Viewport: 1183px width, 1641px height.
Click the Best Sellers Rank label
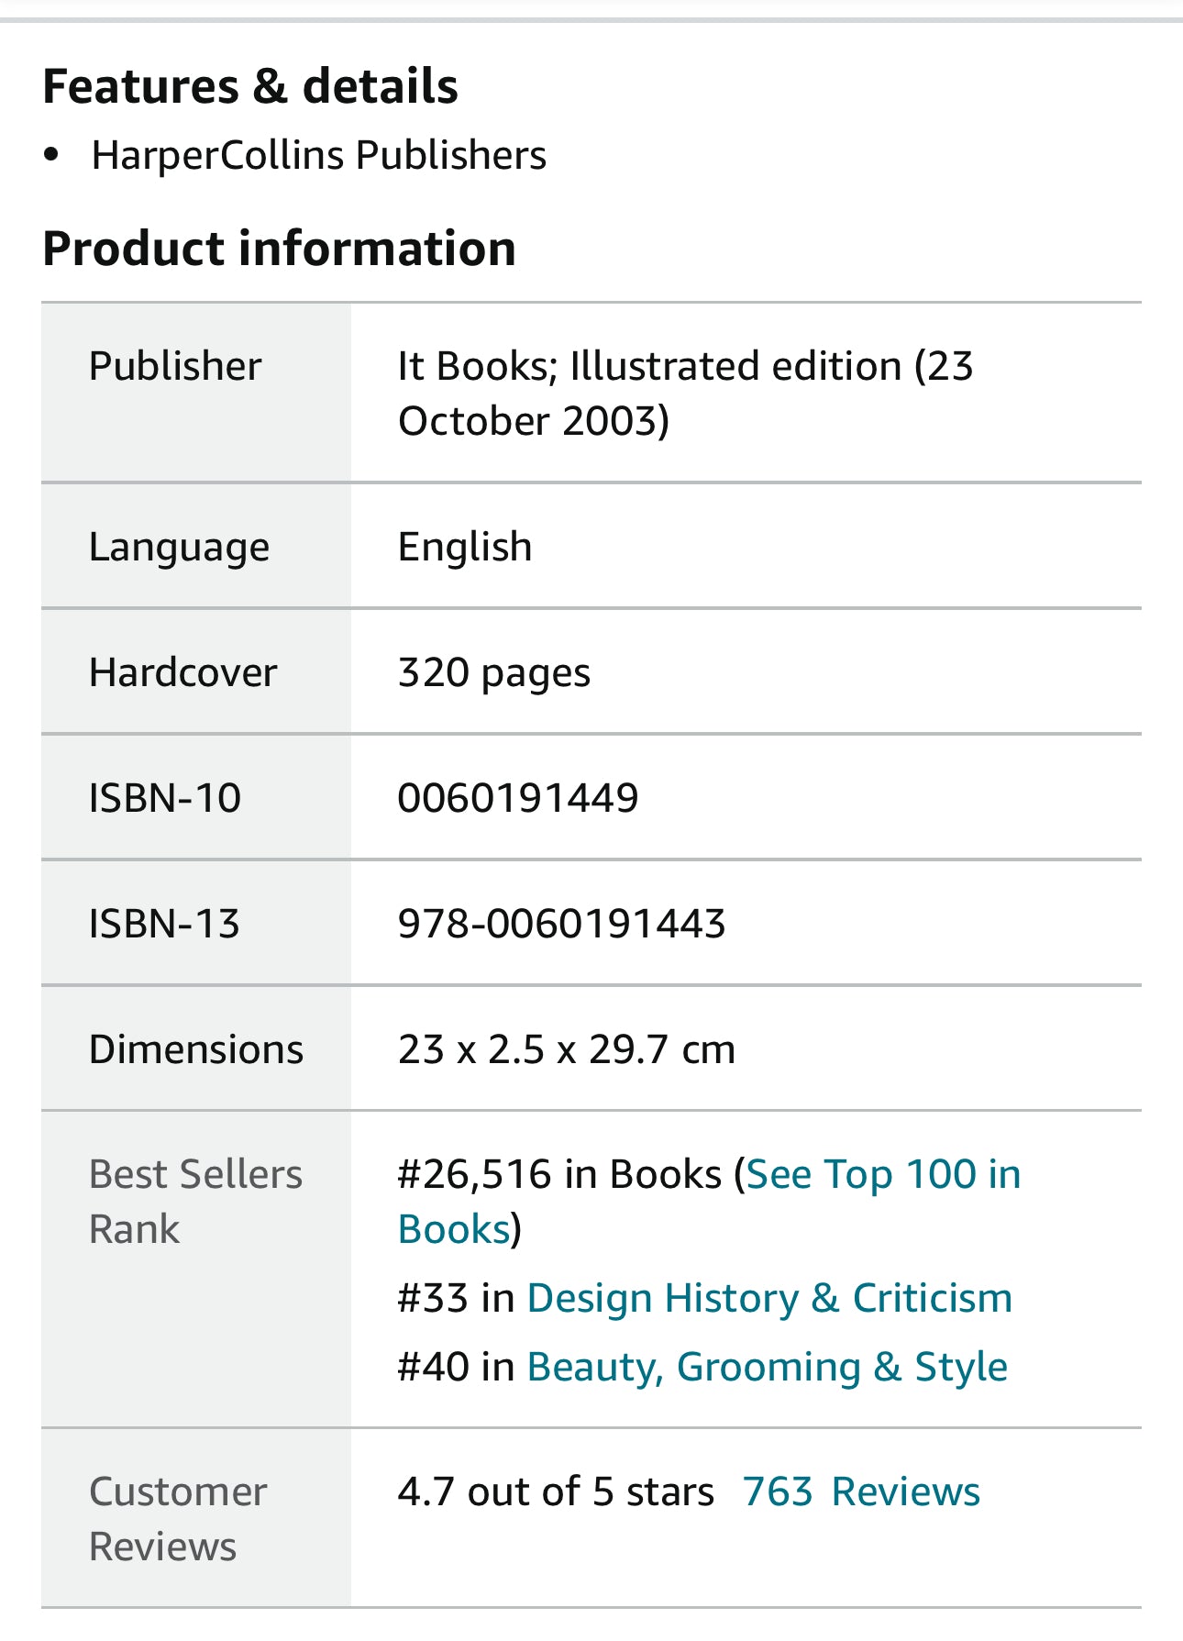click(195, 1202)
